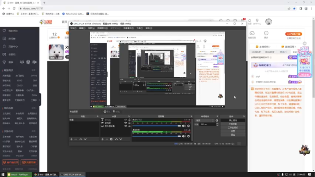Add a new scene with plus icon
Image resolution: width=315 pixels, height=177 pixels.
pyautogui.click(x=71, y=139)
